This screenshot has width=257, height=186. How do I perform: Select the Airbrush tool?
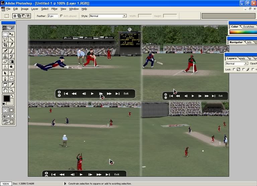[x=5, y=51]
